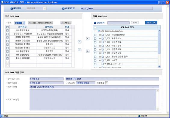Click the T_600 document icon in tree
Image resolution: width=170 pixels, height=118 pixels.
click(x=103, y=53)
